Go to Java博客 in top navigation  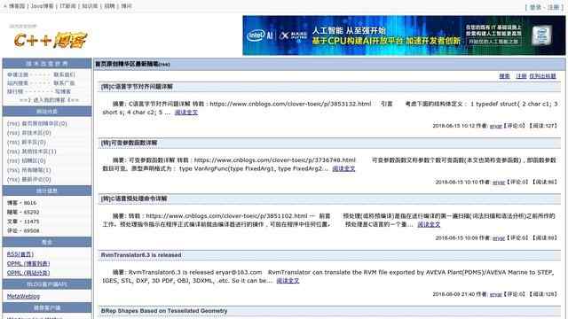(x=42, y=6)
